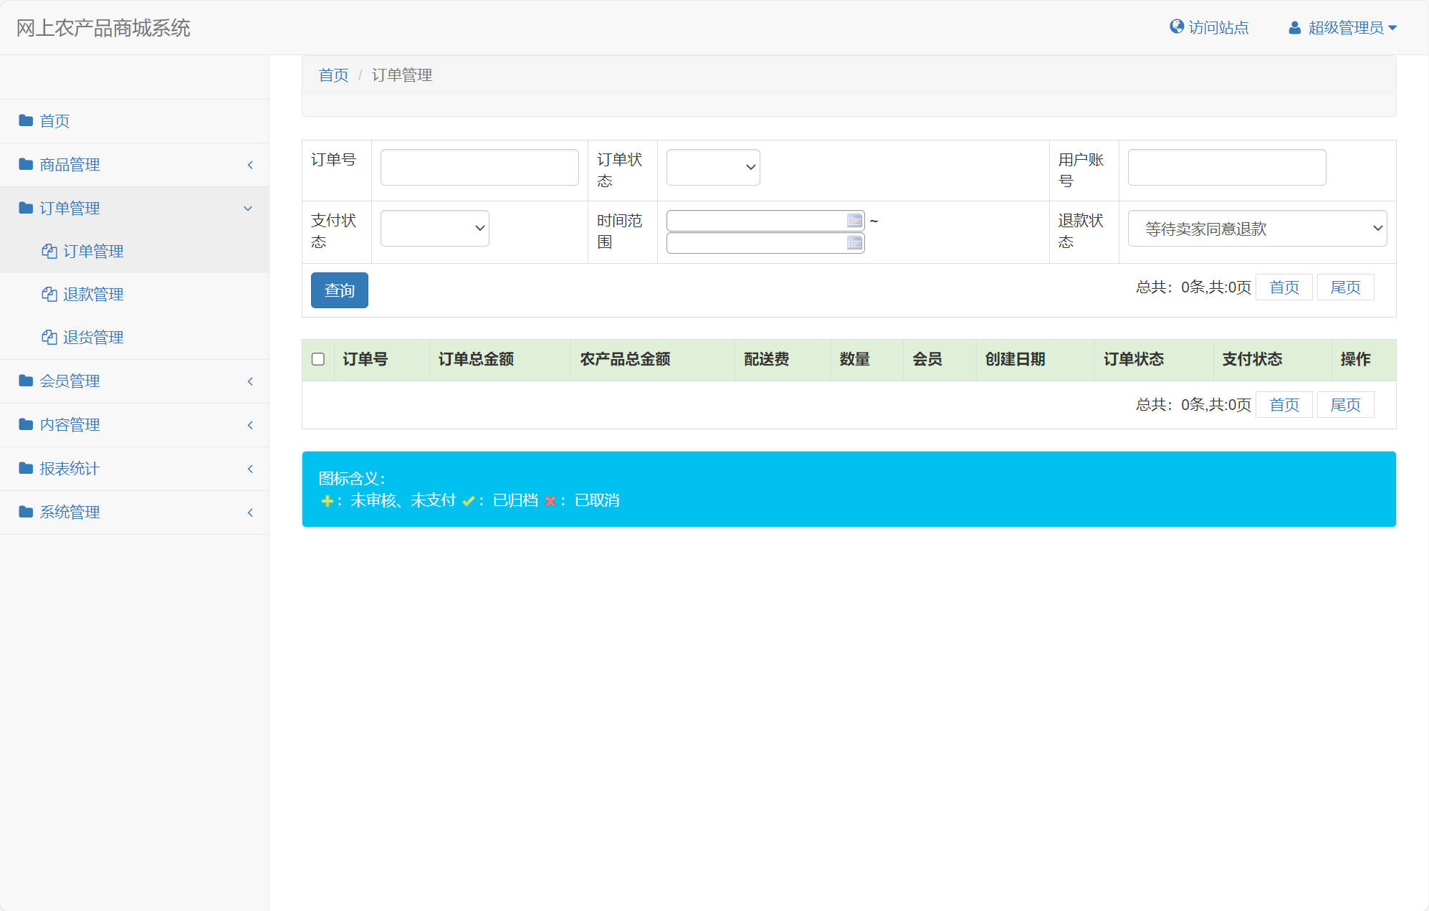Select the 退货管理 page icon in submenu

pyautogui.click(x=49, y=337)
